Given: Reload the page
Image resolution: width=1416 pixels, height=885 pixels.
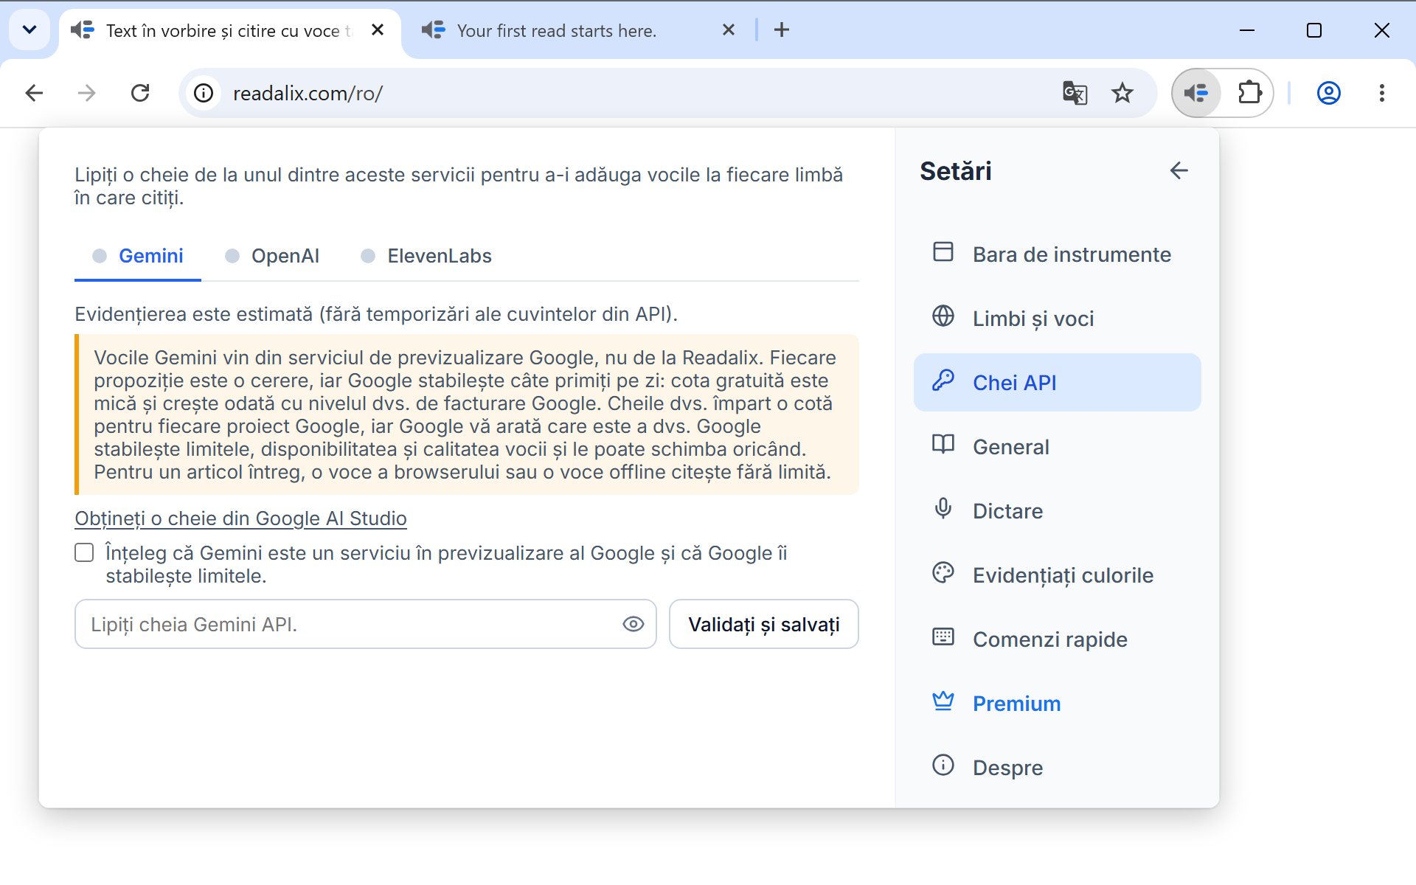Looking at the screenshot, I should coord(140,93).
